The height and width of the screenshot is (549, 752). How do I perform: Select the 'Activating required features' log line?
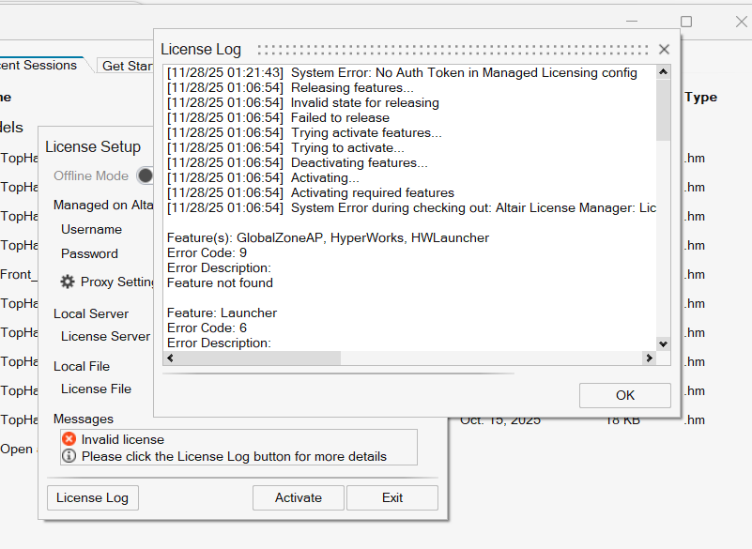point(311,192)
